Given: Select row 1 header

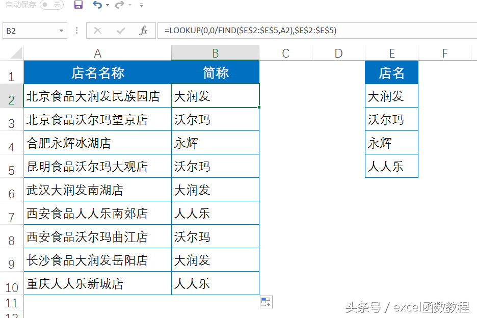Looking at the screenshot, I should (x=12, y=72).
